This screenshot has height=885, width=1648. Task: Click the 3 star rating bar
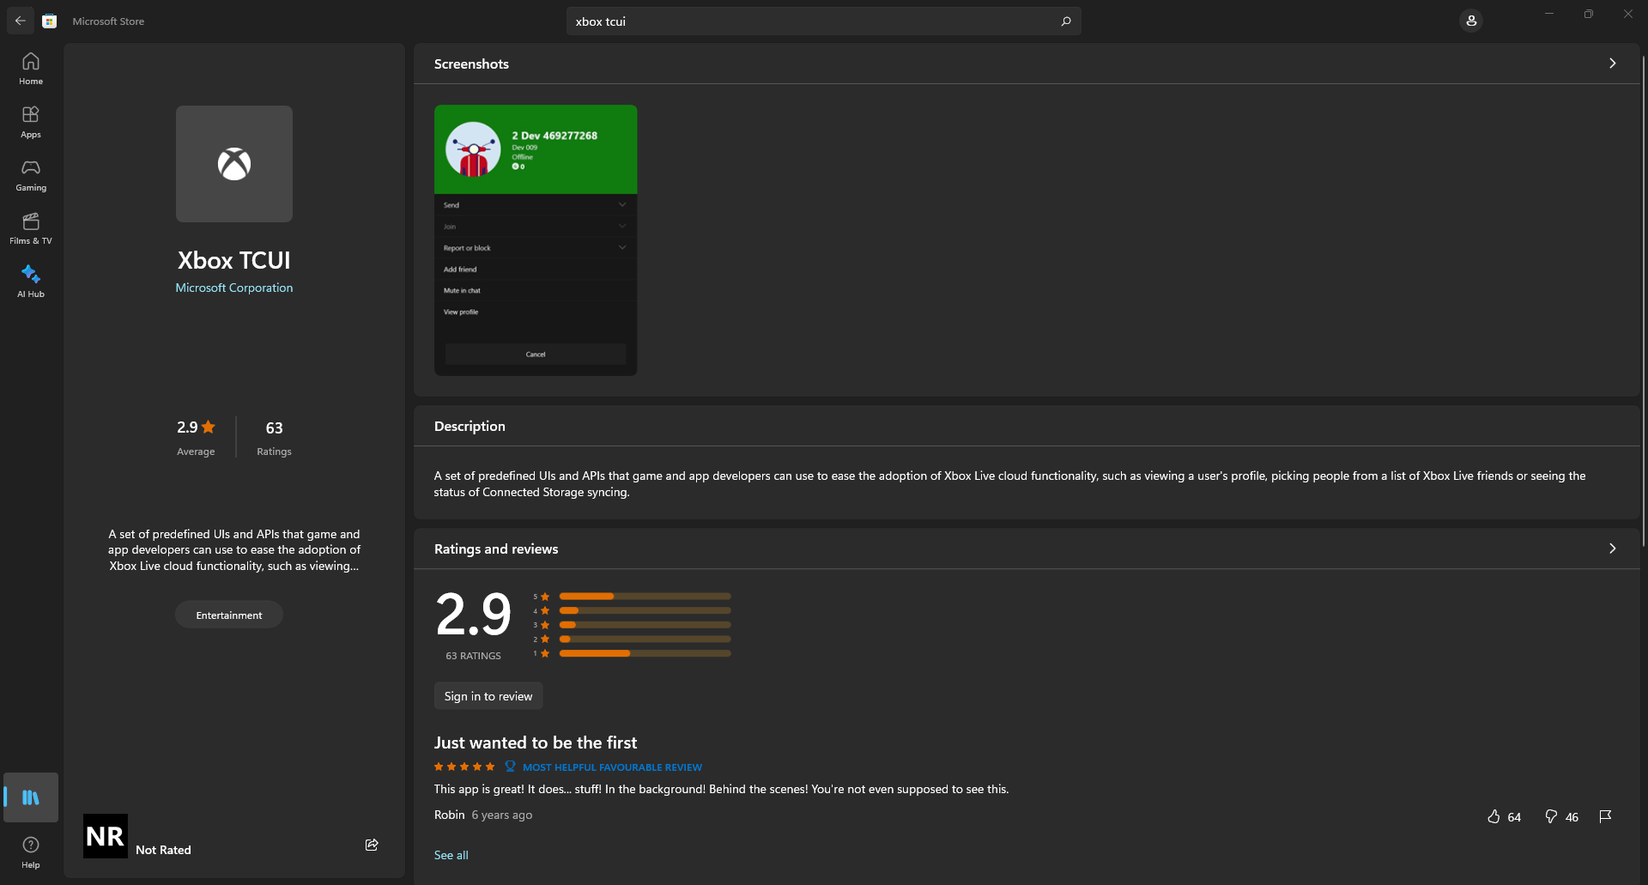click(645, 625)
